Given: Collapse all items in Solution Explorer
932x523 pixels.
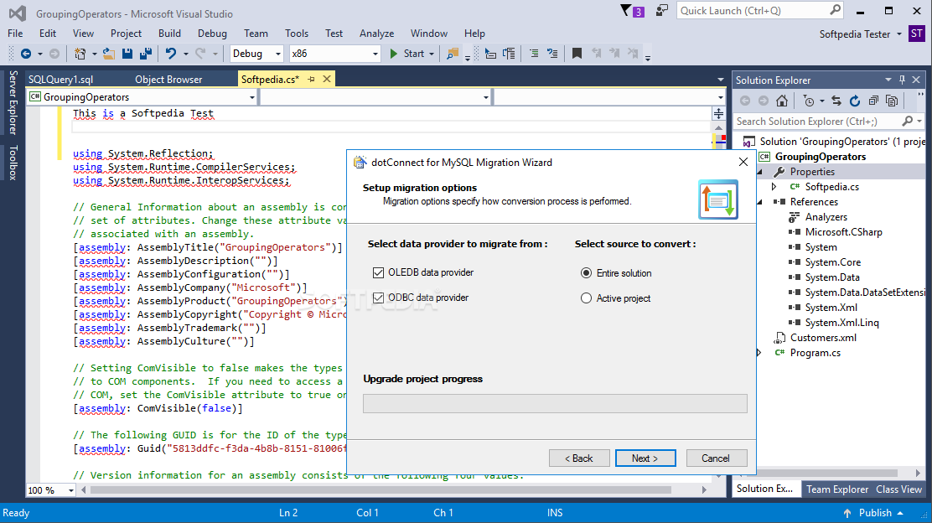Looking at the screenshot, I should pos(873,101).
